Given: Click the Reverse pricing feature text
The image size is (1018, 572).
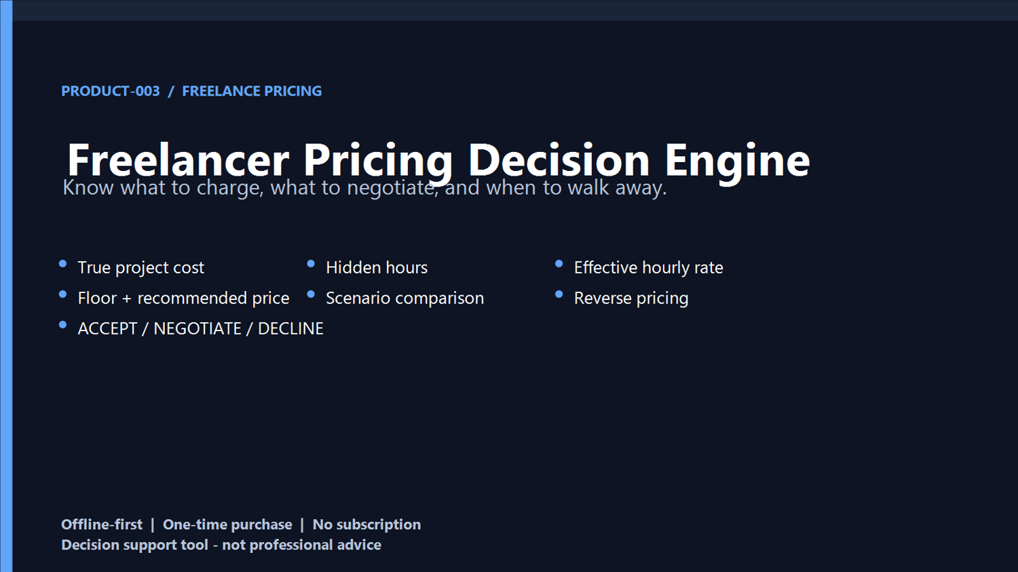Looking at the screenshot, I should tap(631, 299).
